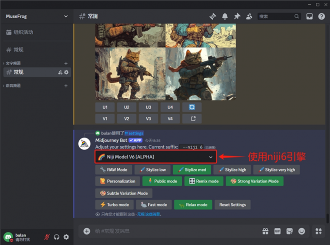Unmute microphone in user panel
Image resolution: width=330 pixels, height=245 pixels.
click(x=47, y=237)
